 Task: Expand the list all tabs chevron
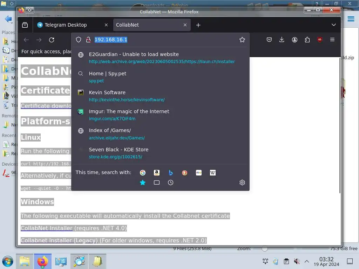pos(334,25)
